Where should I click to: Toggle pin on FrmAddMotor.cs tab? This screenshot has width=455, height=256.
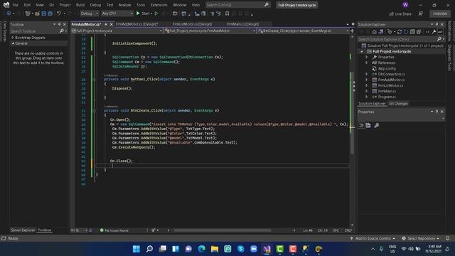tap(106, 24)
